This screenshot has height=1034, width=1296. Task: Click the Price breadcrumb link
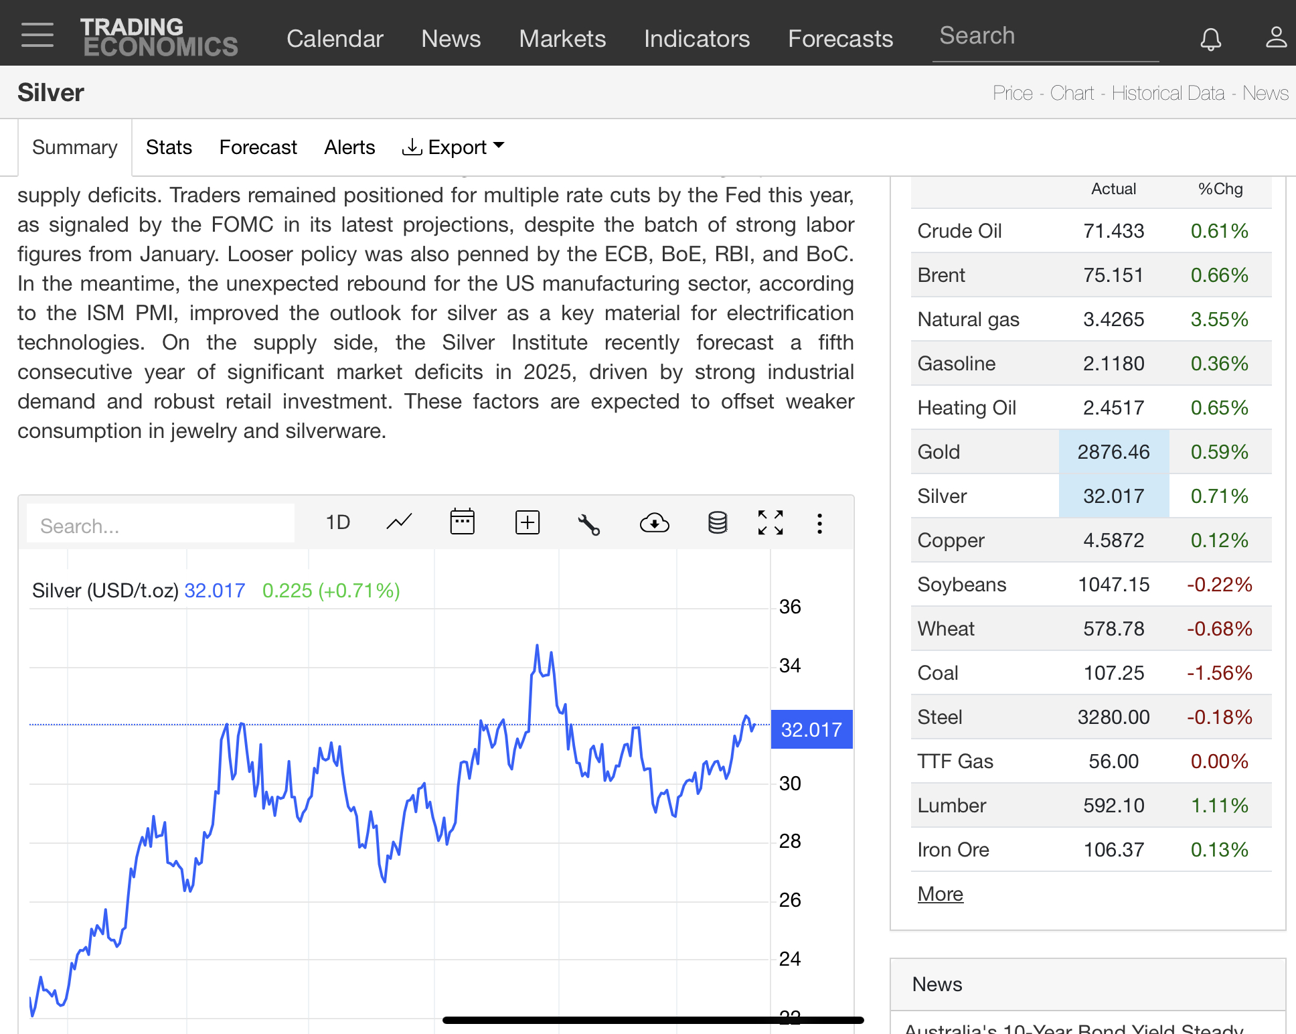coord(1012,93)
